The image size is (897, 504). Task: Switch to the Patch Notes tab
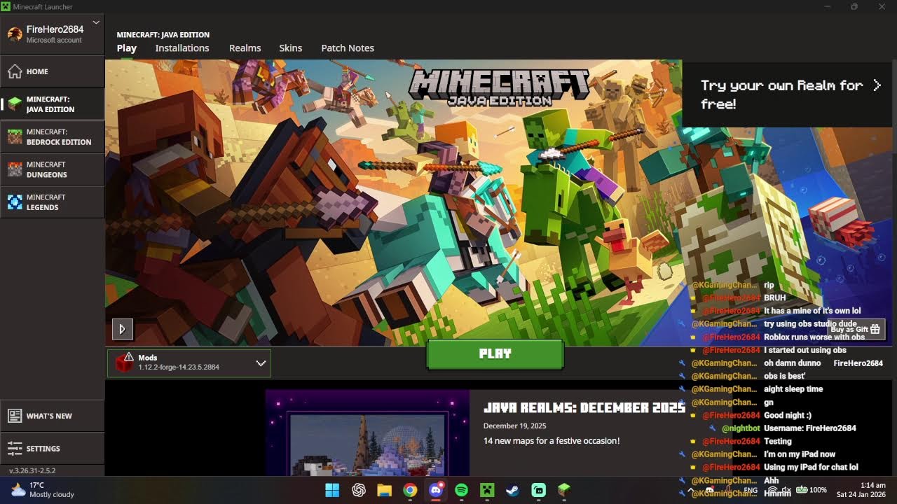point(348,48)
